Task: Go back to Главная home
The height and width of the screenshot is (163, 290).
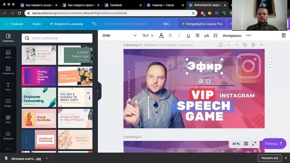Action: click(14, 24)
